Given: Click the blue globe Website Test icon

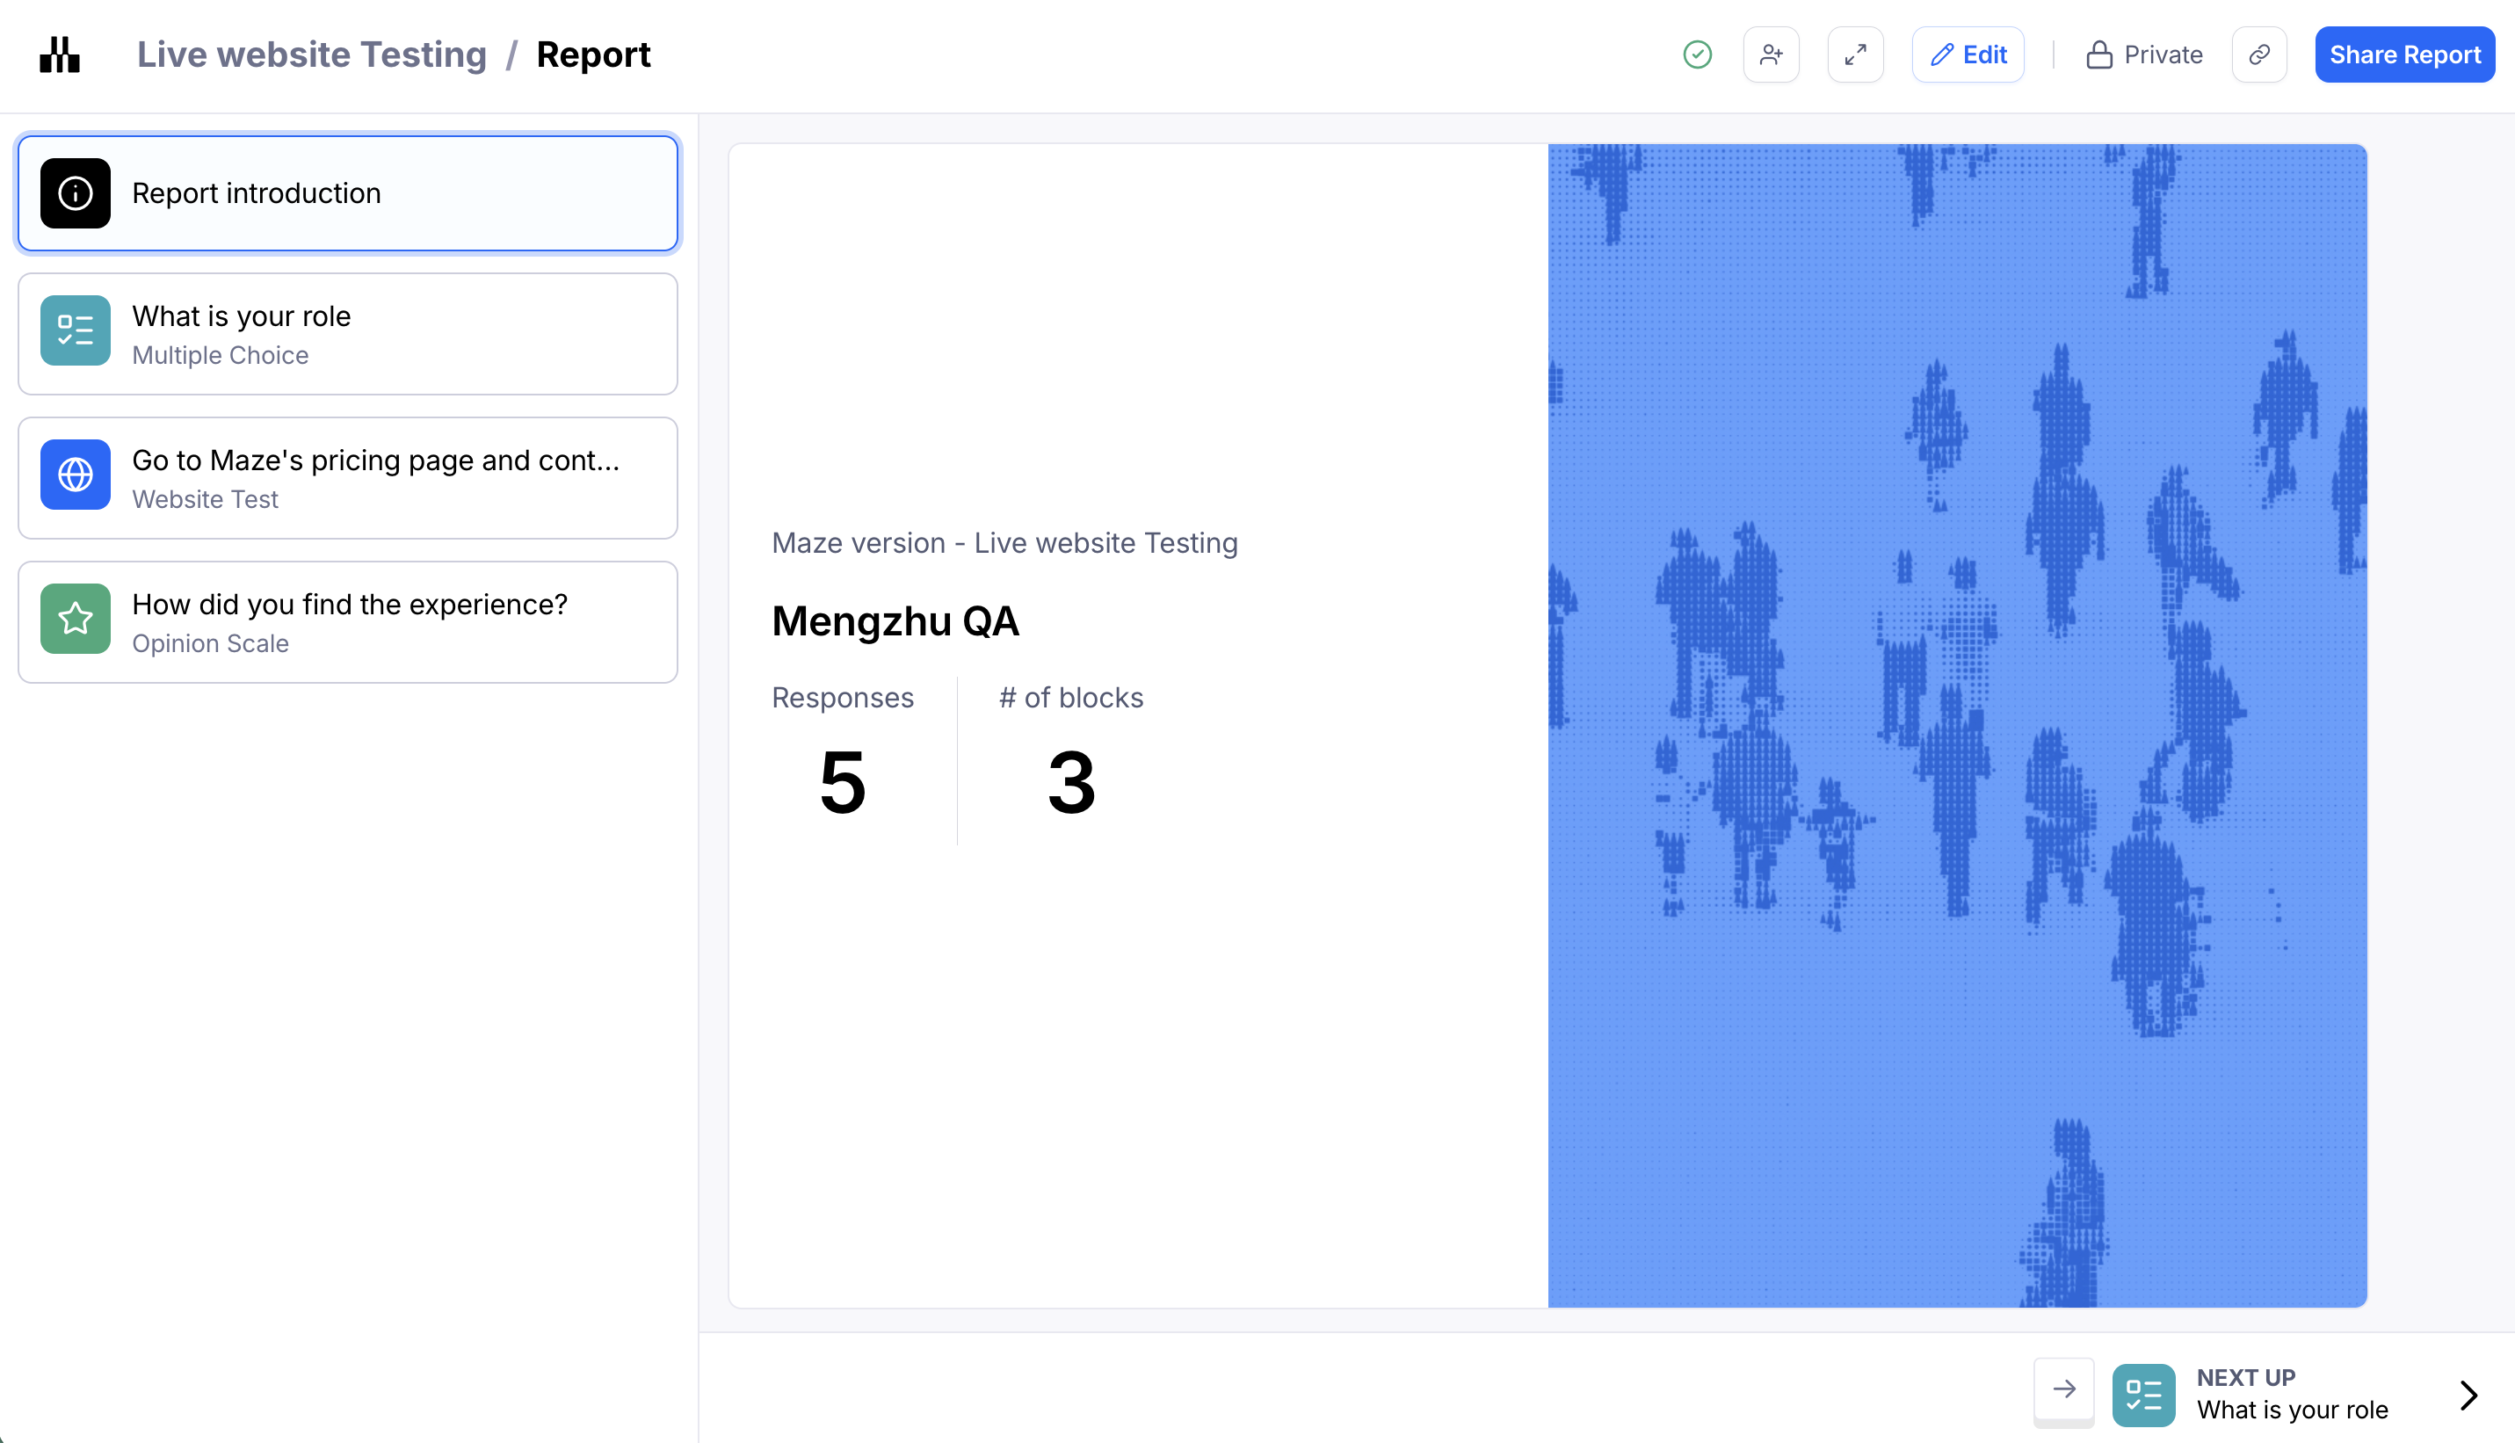Looking at the screenshot, I should [x=76, y=475].
